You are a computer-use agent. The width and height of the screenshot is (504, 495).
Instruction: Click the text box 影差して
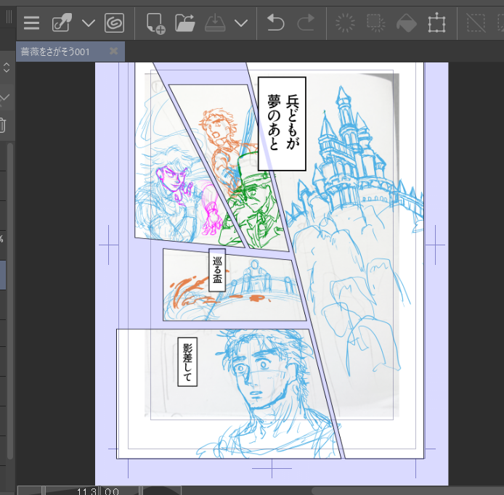tap(187, 361)
